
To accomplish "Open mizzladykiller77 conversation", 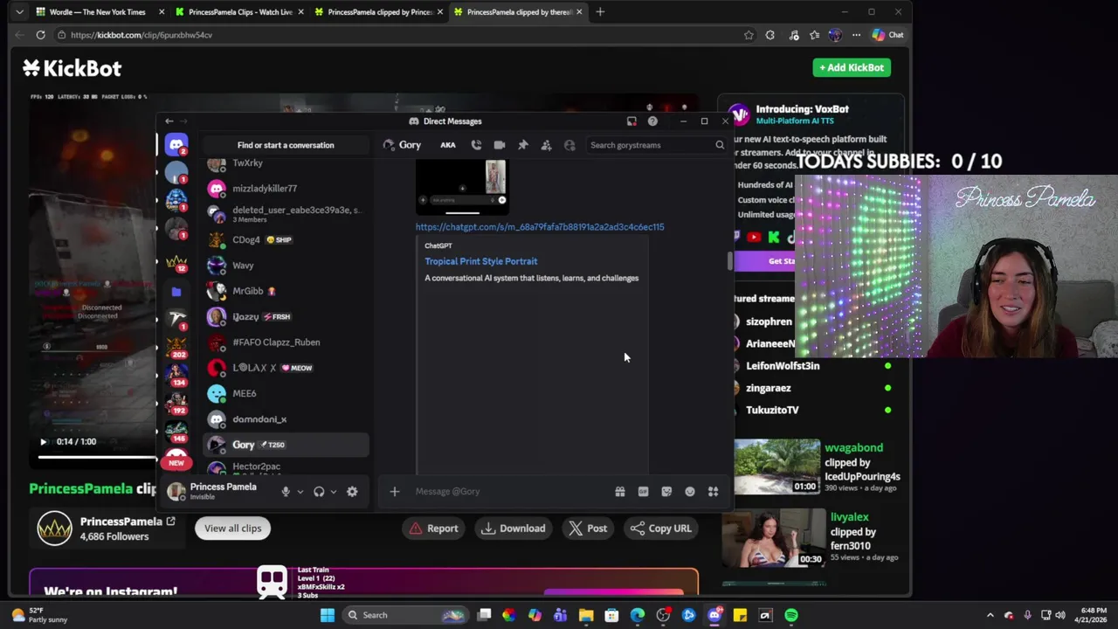I will (286, 189).
